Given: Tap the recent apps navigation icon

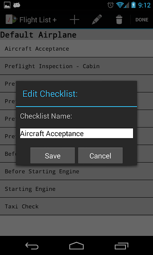Looking at the screenshot, I should pyautogui.click(x=121, y=245).
